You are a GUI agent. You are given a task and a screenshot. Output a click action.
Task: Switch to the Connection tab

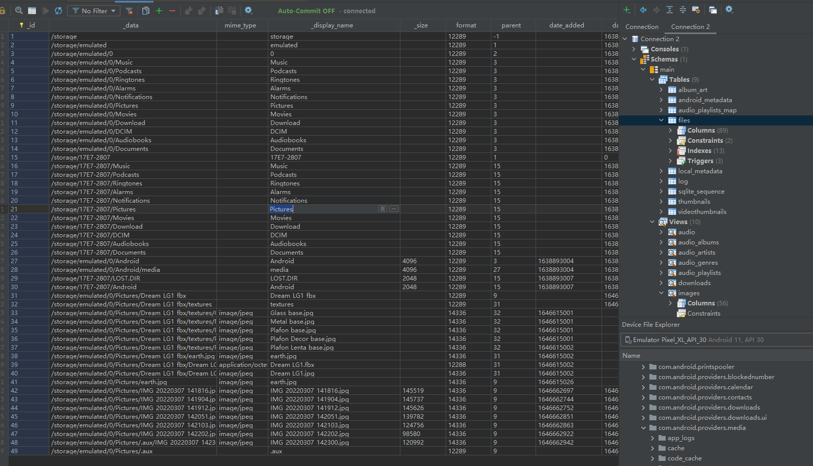pos(642,27)
